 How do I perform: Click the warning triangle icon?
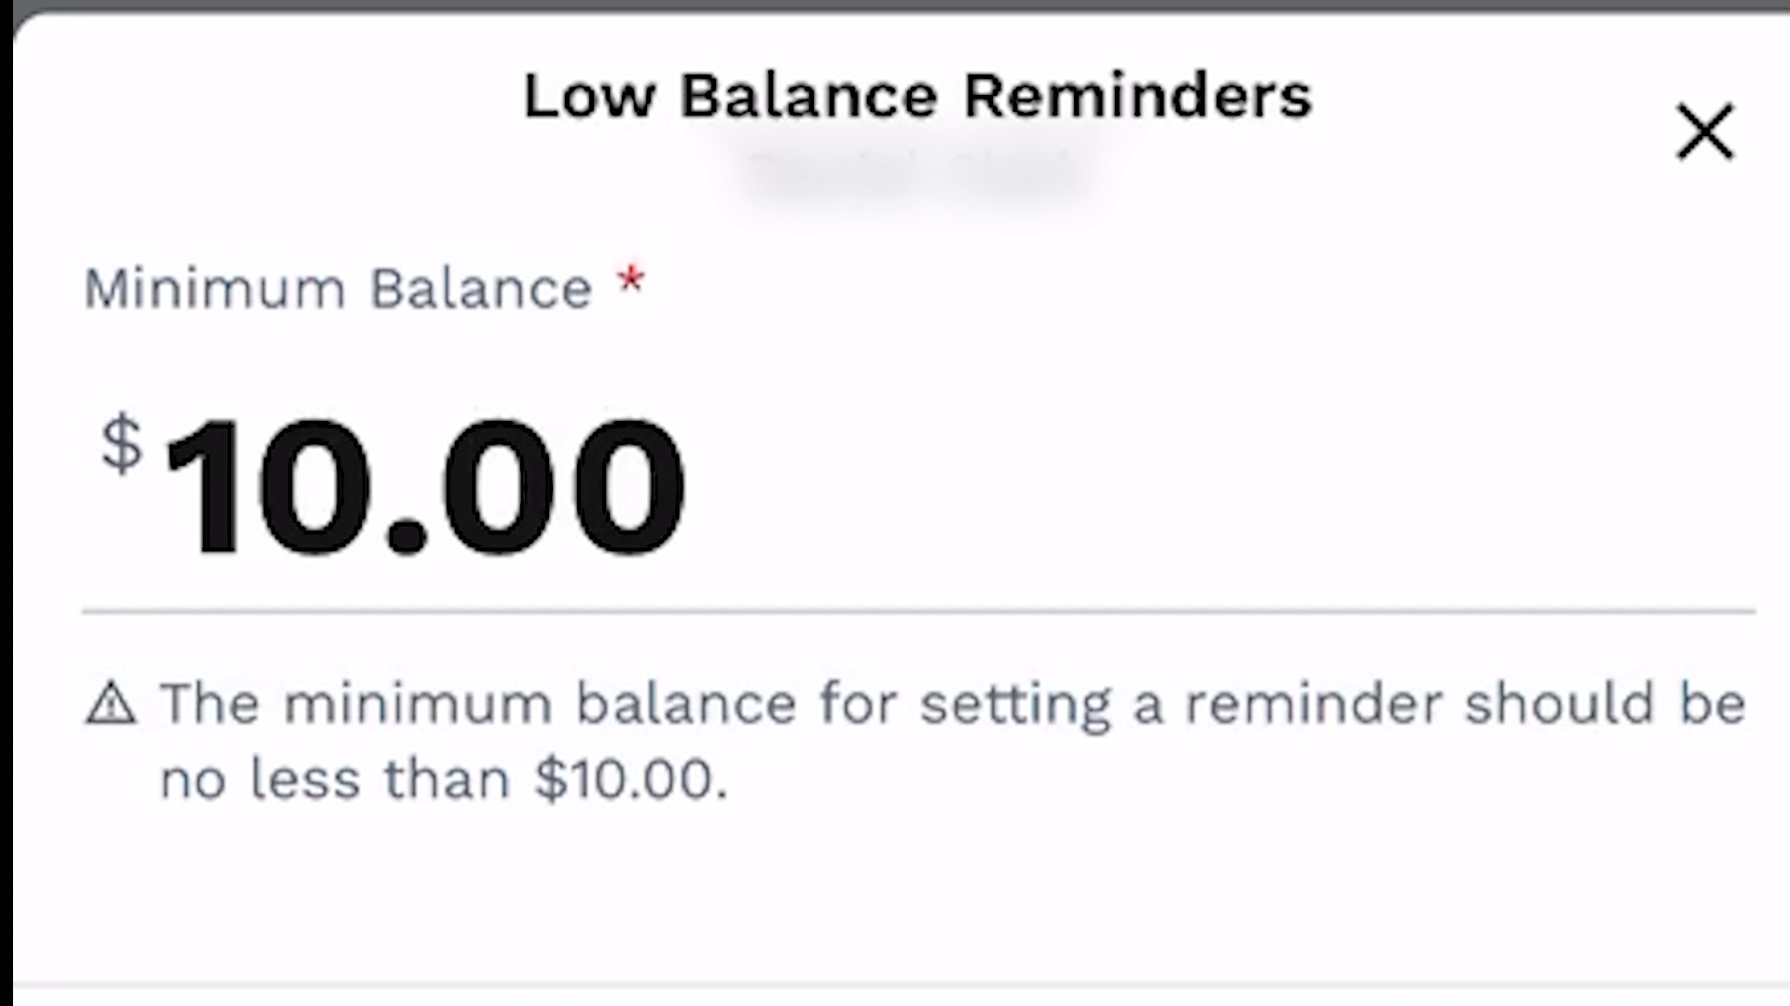click(111, 703)
